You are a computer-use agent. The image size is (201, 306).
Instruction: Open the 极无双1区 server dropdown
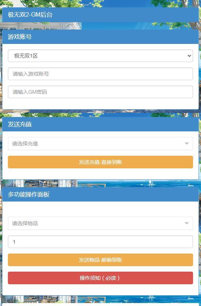pyautogui.click(x=100, y=56)
